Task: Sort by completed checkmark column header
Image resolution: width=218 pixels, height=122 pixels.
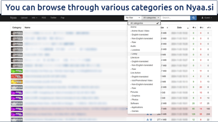Action: 208,28
